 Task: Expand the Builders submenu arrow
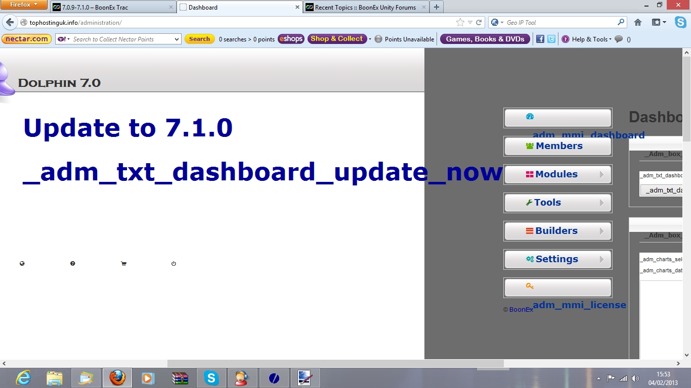[602, 231]
